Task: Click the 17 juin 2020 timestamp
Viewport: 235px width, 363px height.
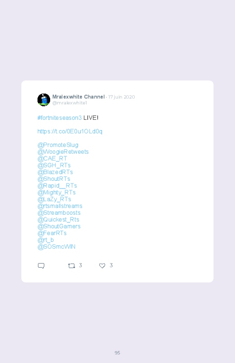Action: click(122, 97)
